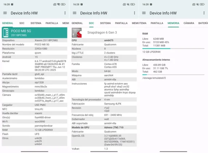Tap battery status icon in the General screen

point(63,4)
